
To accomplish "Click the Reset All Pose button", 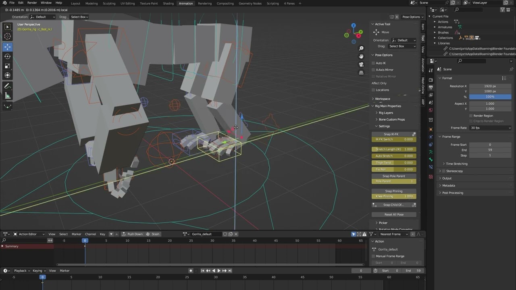I will 394,215.
